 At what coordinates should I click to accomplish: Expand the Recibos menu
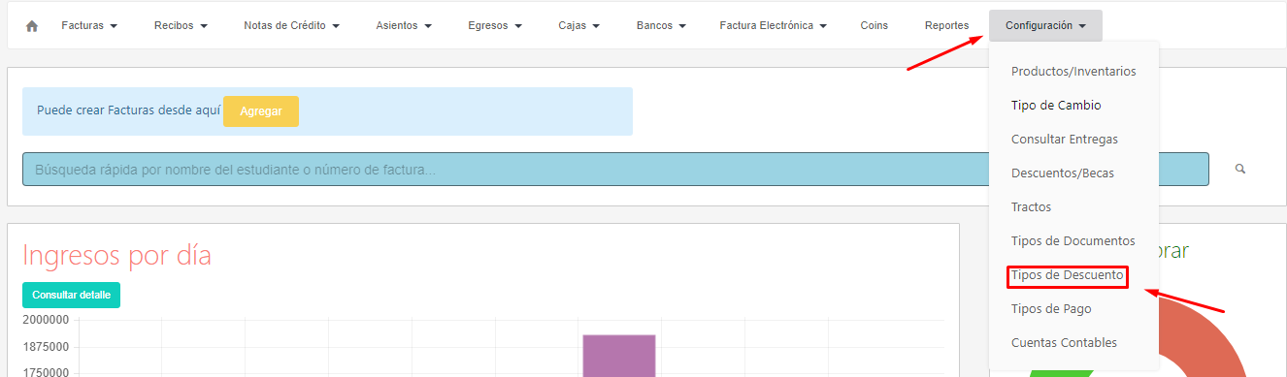pos(181,26)
